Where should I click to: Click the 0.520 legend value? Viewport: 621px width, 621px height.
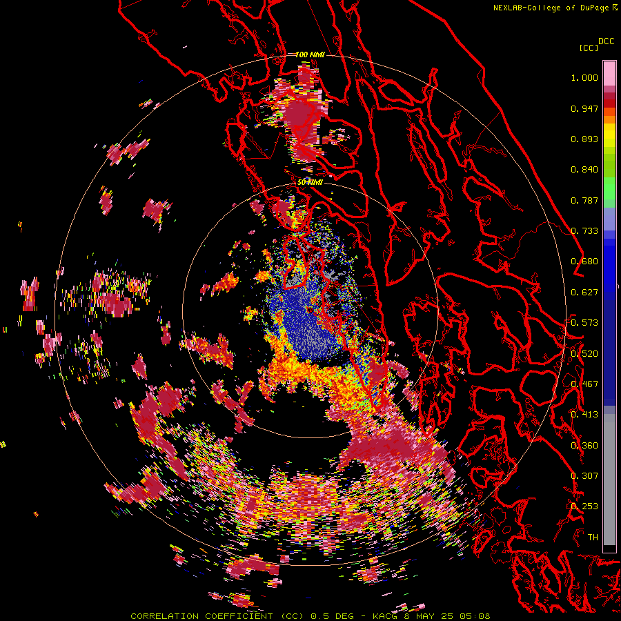(x=584, y=354)
